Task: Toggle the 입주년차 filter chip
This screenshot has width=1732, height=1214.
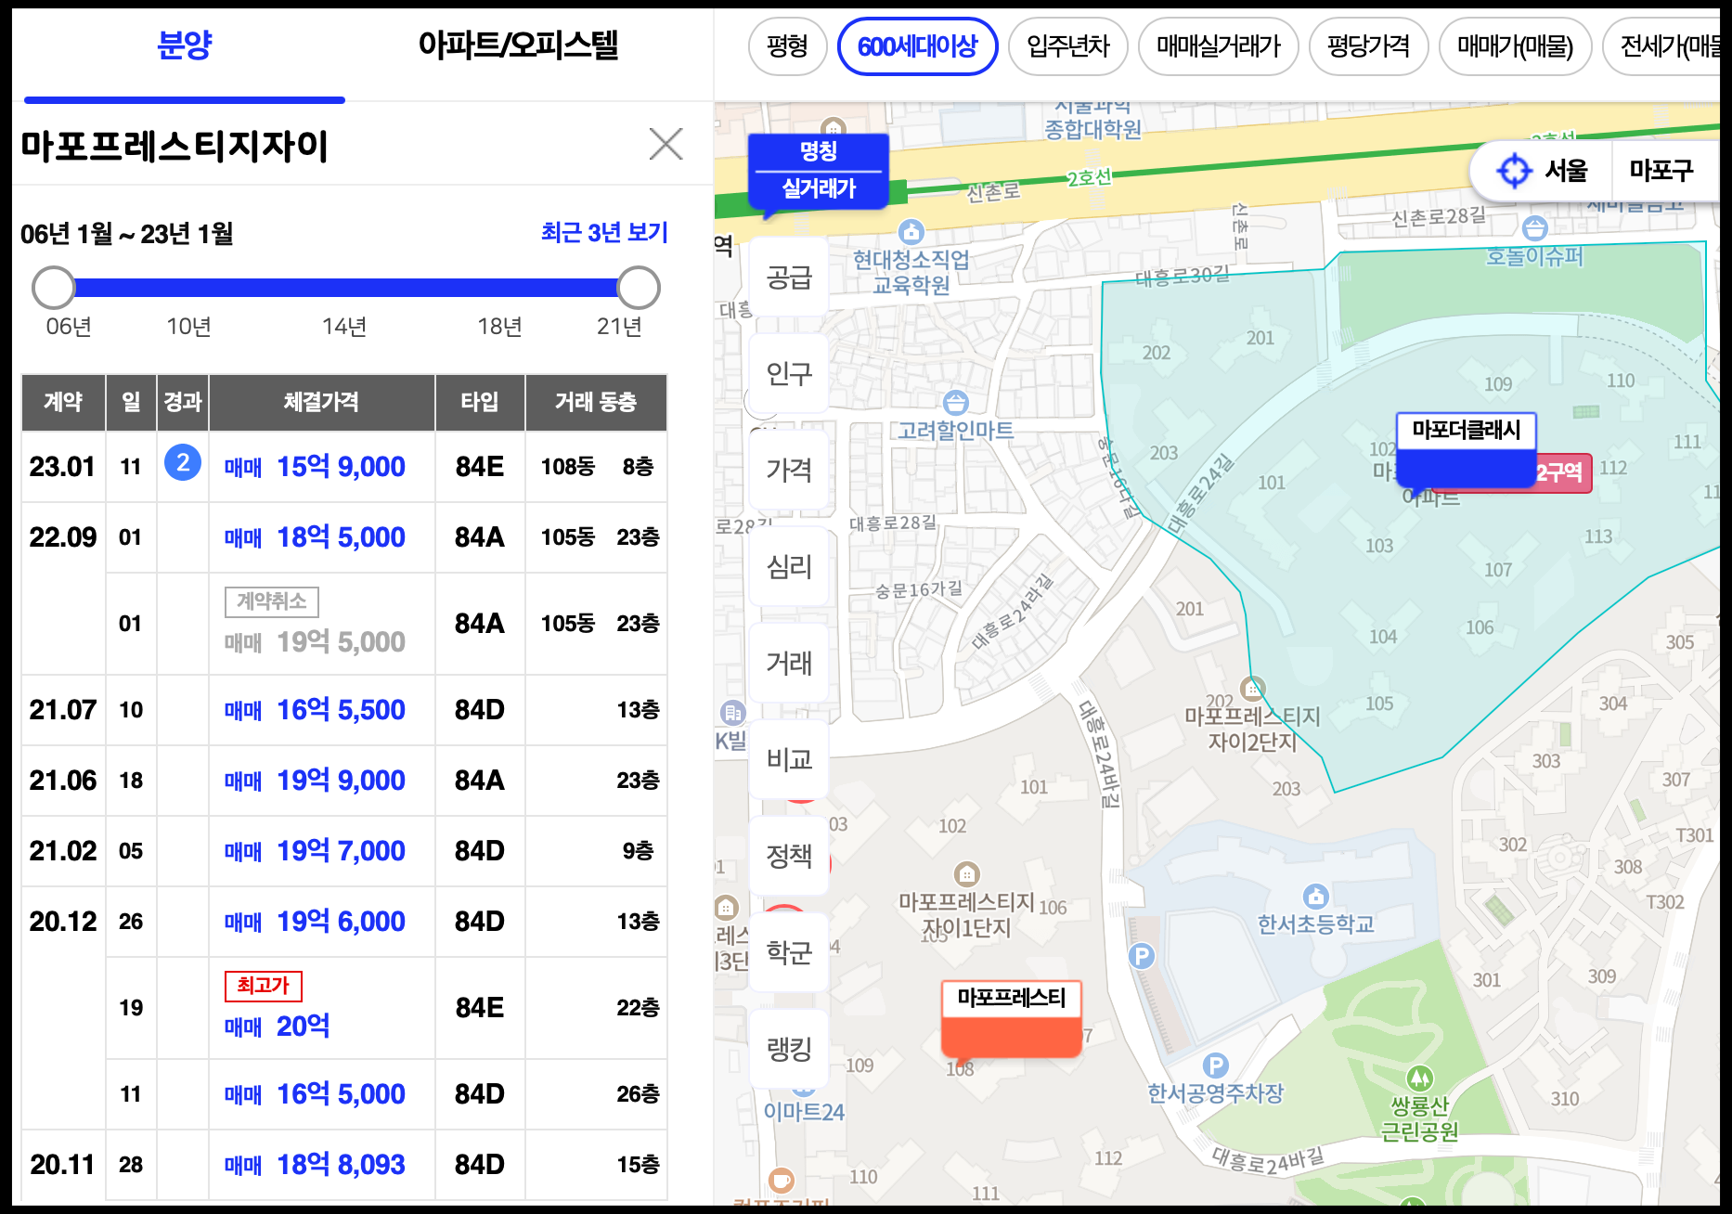Action: [1067, 46]
